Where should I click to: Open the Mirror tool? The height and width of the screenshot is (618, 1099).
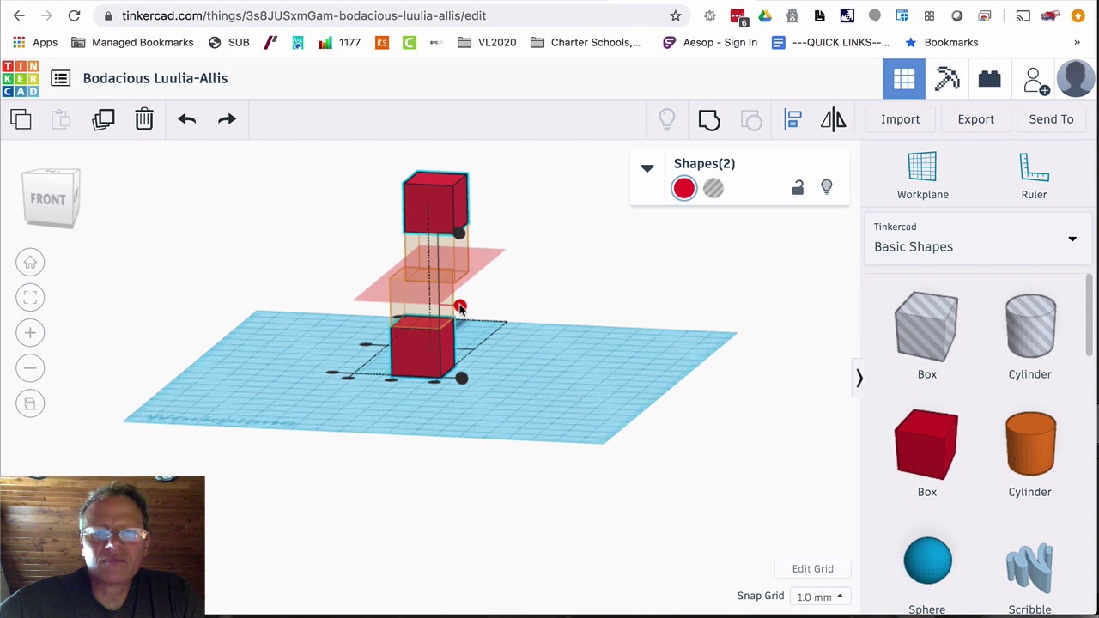(833, 119)
